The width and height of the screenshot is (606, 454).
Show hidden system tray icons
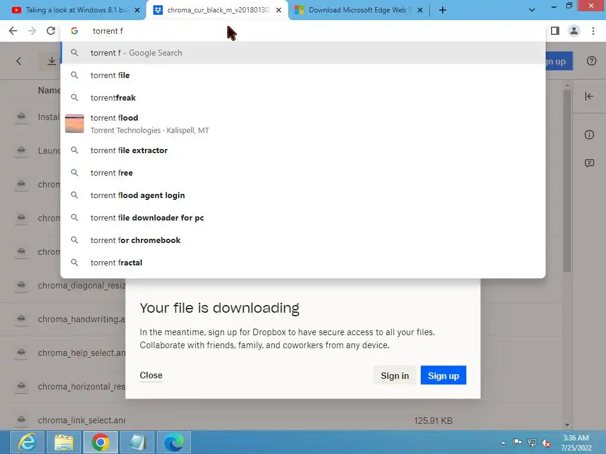click(503, 443)
